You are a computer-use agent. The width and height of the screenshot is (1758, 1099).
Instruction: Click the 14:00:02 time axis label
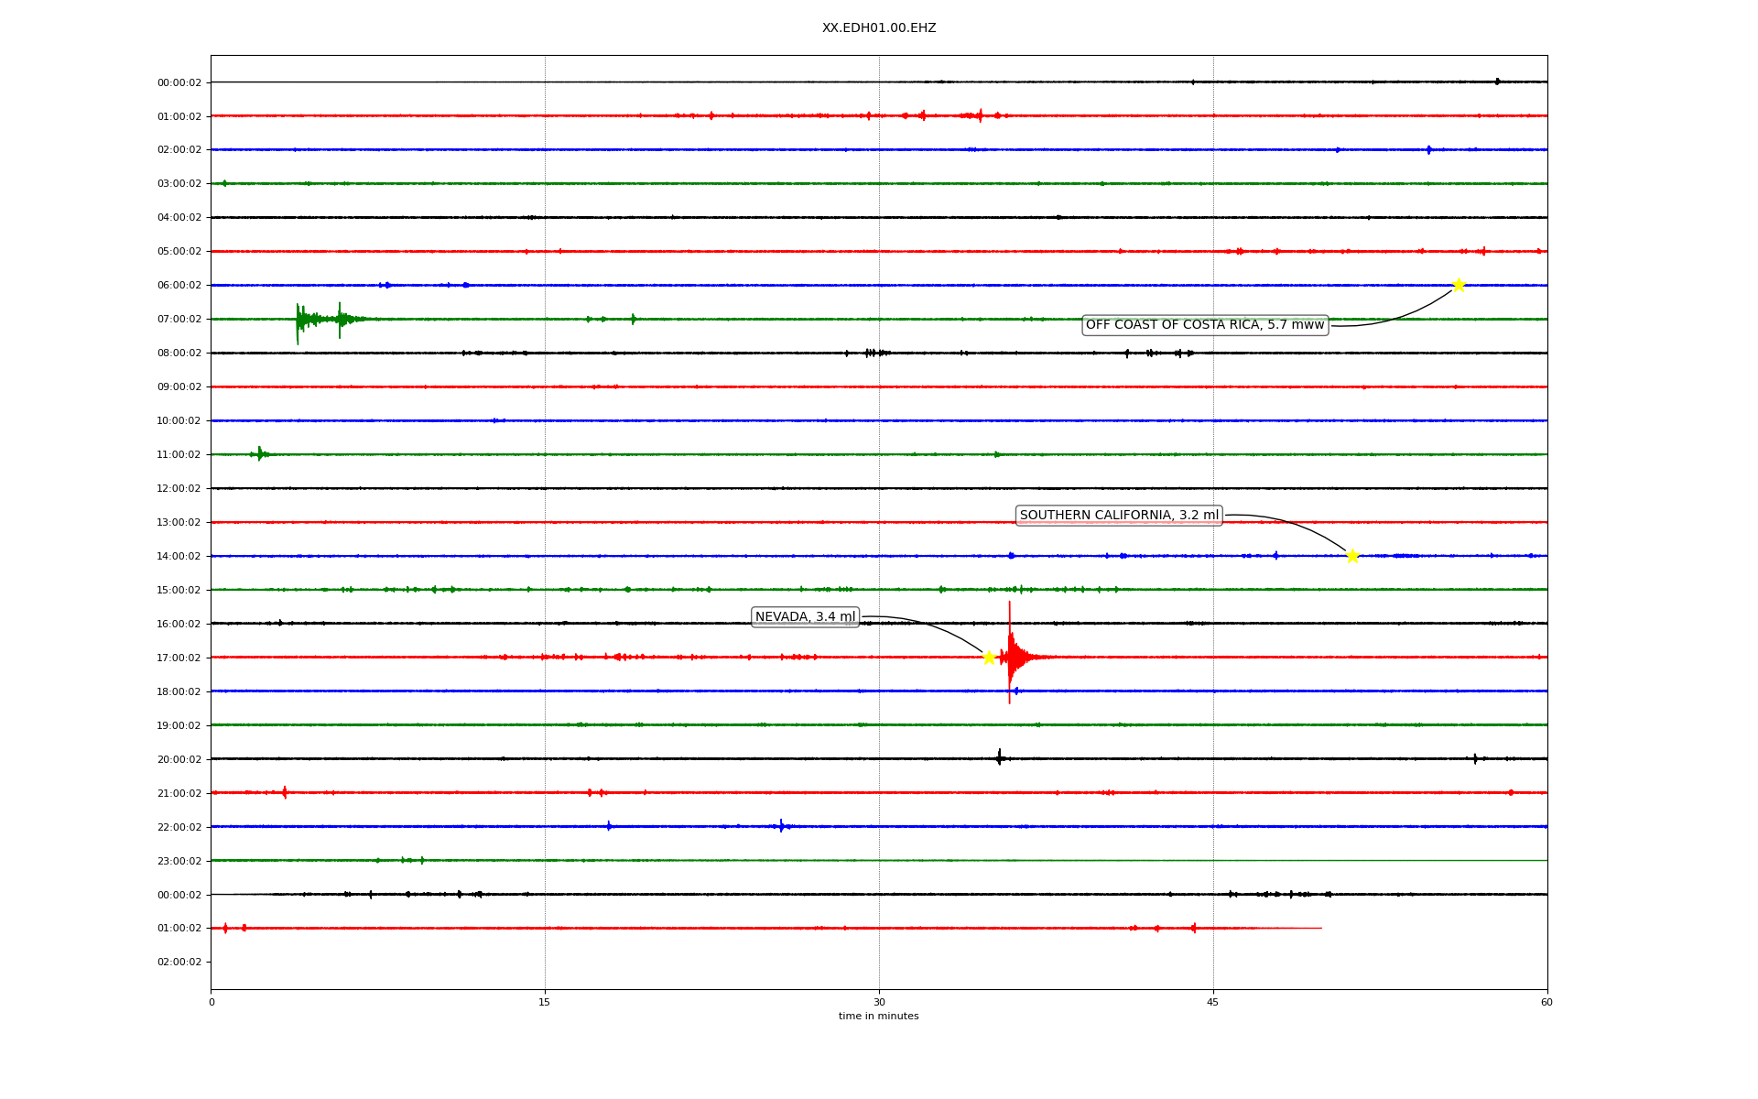[x=179, y=556]
